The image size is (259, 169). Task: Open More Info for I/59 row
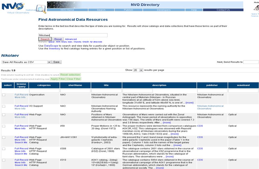click(20, 128)
